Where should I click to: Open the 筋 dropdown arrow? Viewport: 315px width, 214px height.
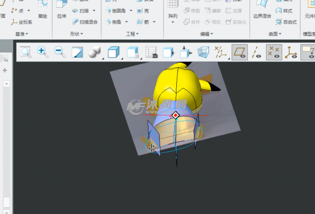pyautogui.click(x=154, y=22)
